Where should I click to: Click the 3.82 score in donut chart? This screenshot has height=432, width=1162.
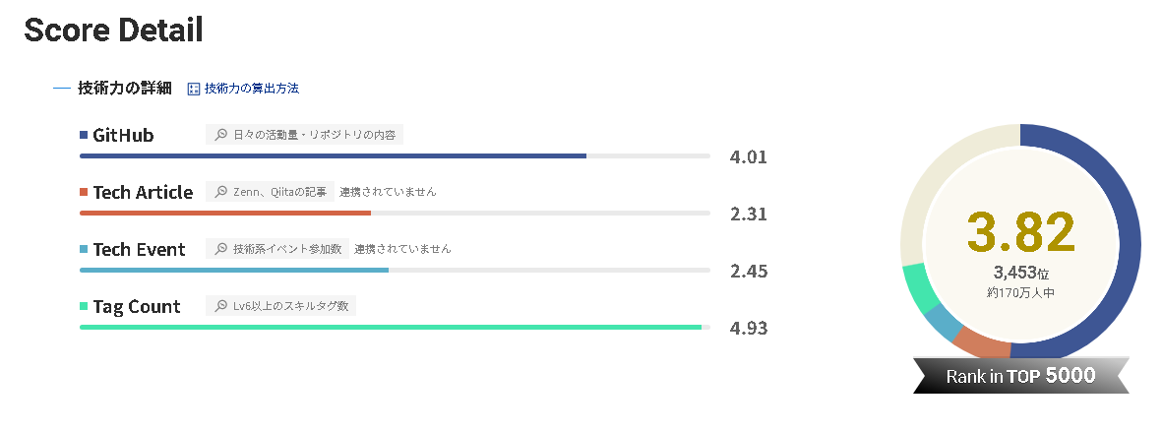(1020, 233)
